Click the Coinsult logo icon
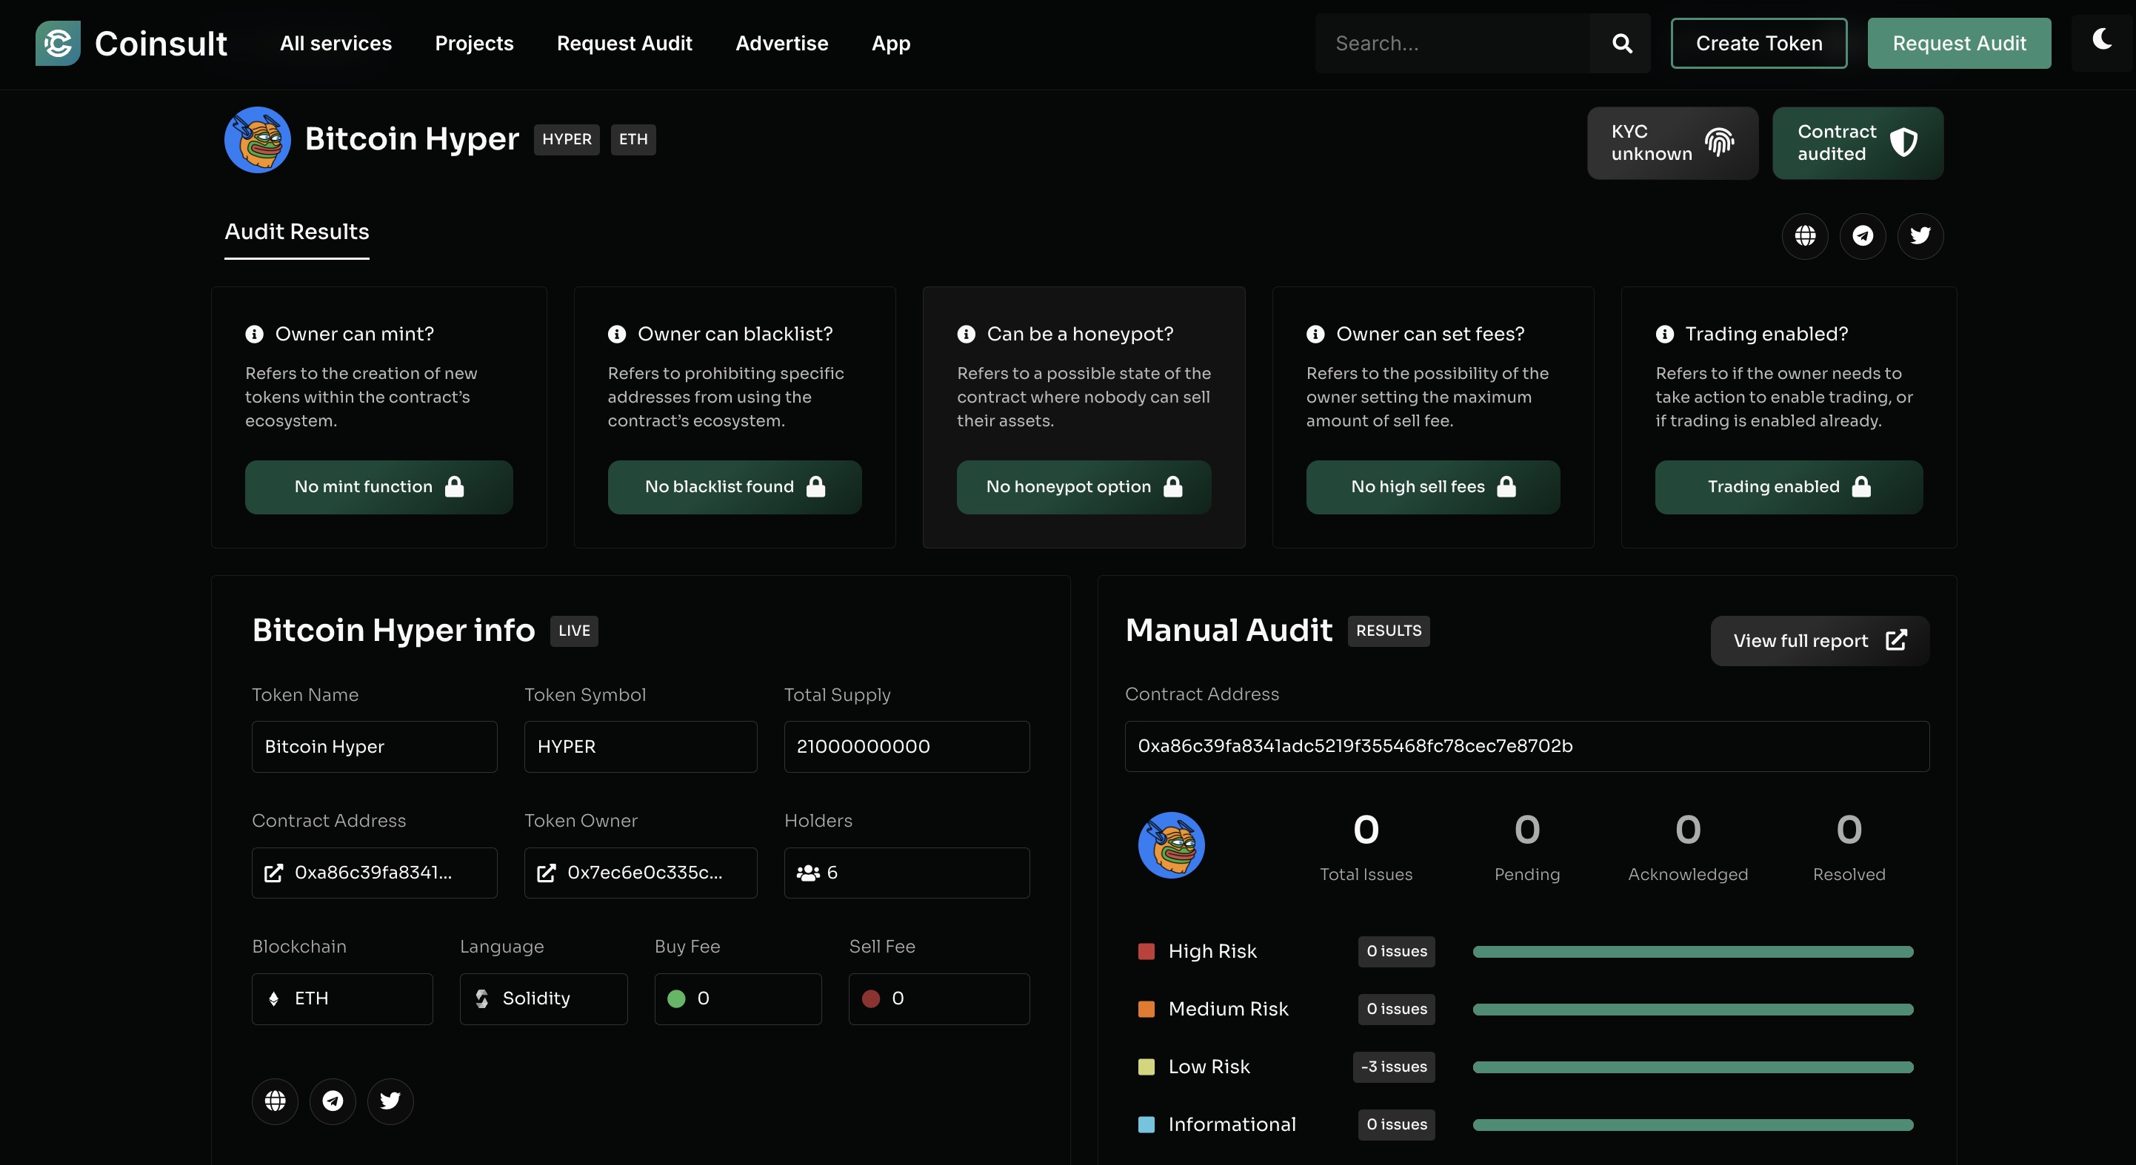Image resolution: width=2136 pixels, height=1165 pixels. coord(58,43)
